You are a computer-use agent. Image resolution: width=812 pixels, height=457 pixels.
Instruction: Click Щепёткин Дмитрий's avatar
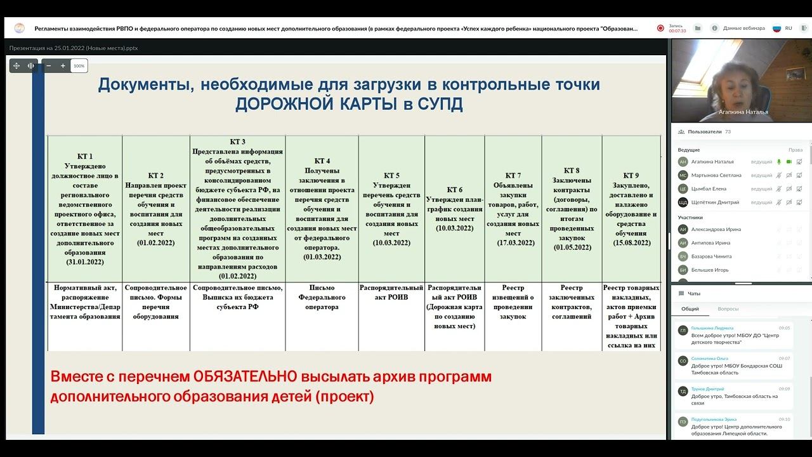pyautogui.click(x=683, y=202)
